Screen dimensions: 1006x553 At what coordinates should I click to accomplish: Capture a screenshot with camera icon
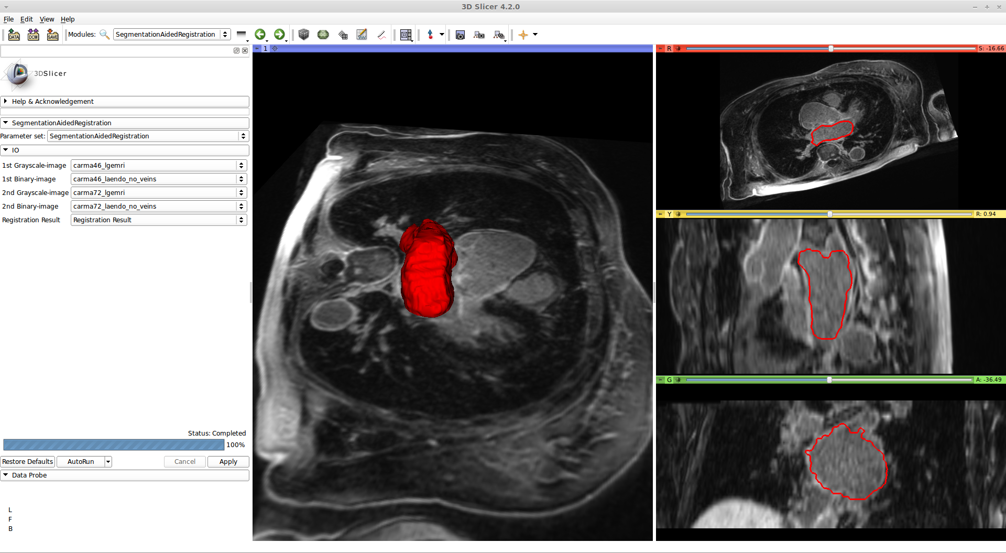[460, 35]
